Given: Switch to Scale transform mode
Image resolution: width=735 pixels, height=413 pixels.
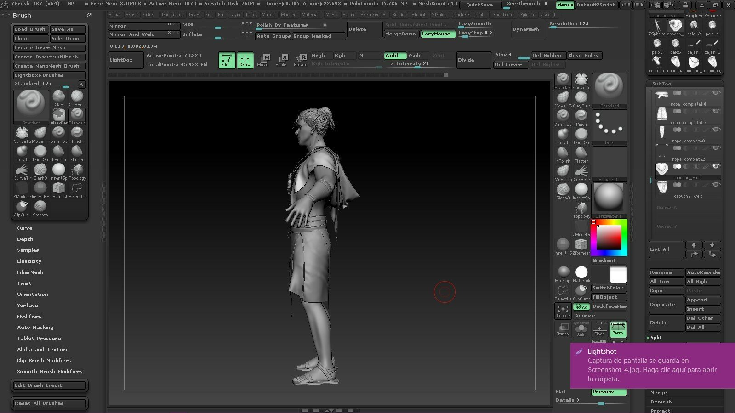Looking at the screenshot, I should tap(282, 60).
